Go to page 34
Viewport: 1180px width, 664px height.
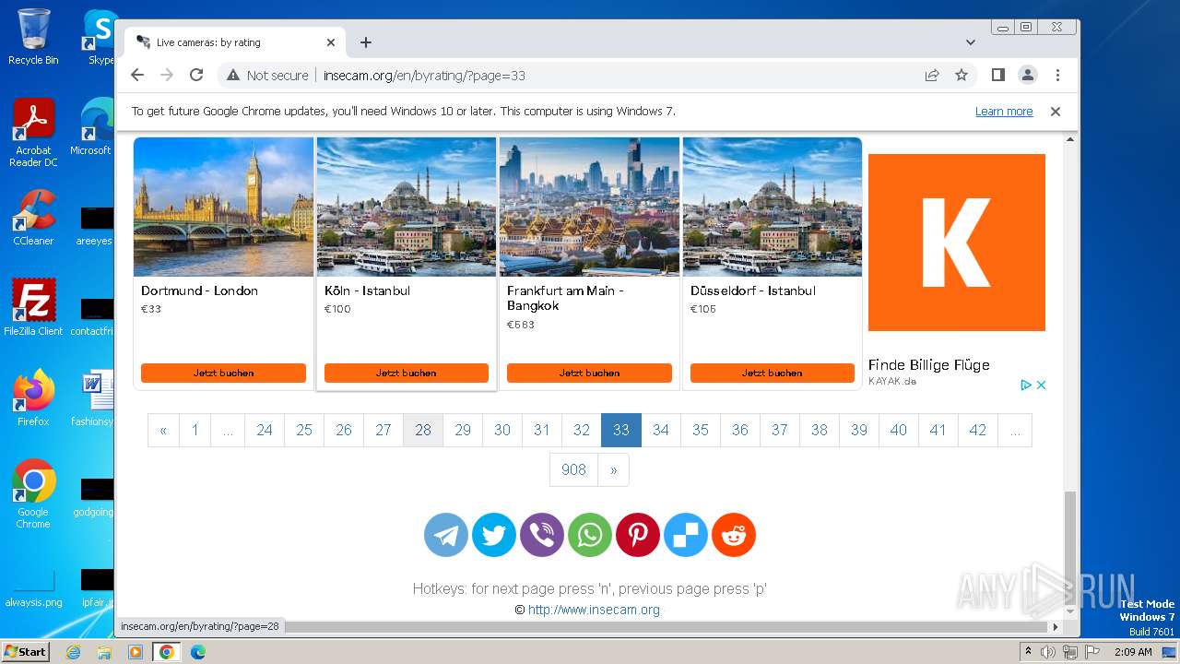[x=661, y=430]
